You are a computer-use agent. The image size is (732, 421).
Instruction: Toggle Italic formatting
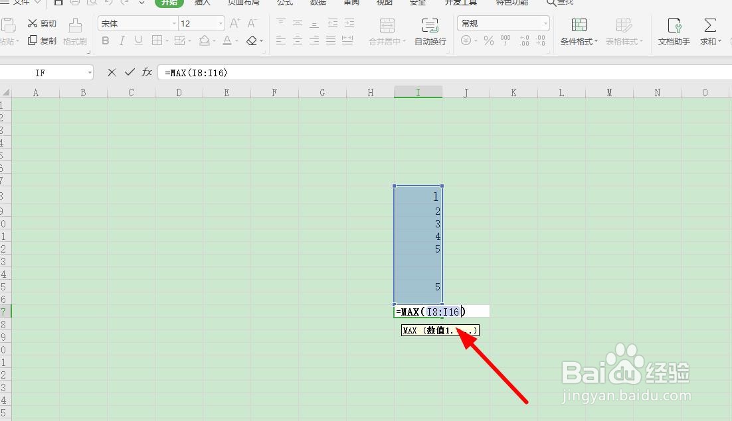[122, 40]
